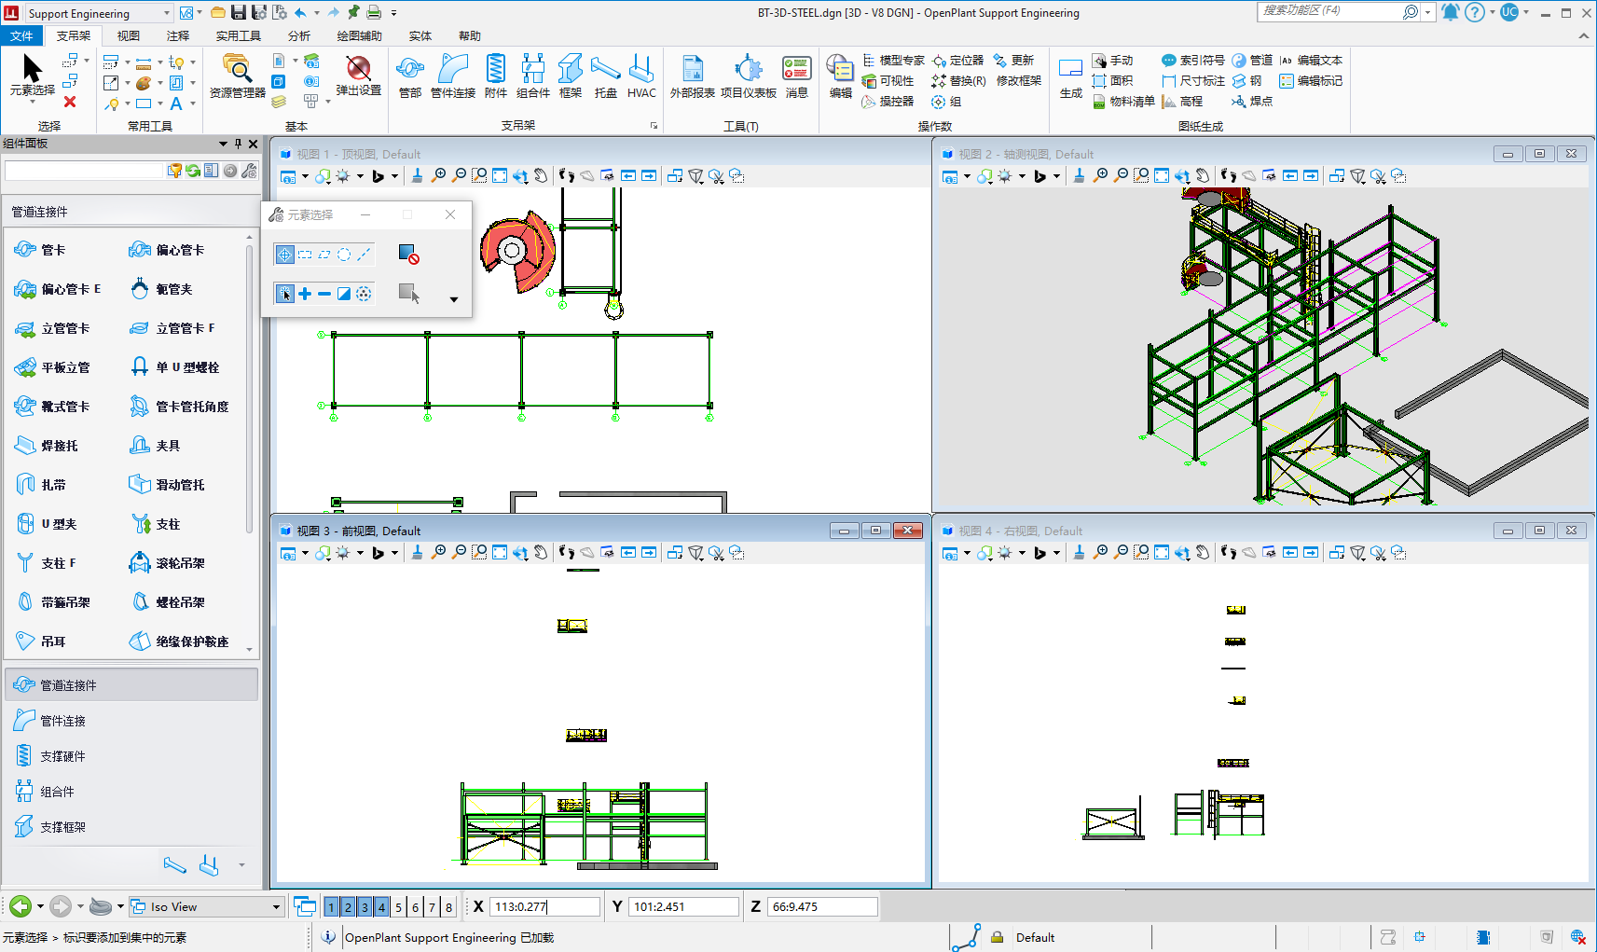The height and width of the screenshot is (952, 1597).
Task: Select the 框架 frame tool
Action: tap(571, 76)
